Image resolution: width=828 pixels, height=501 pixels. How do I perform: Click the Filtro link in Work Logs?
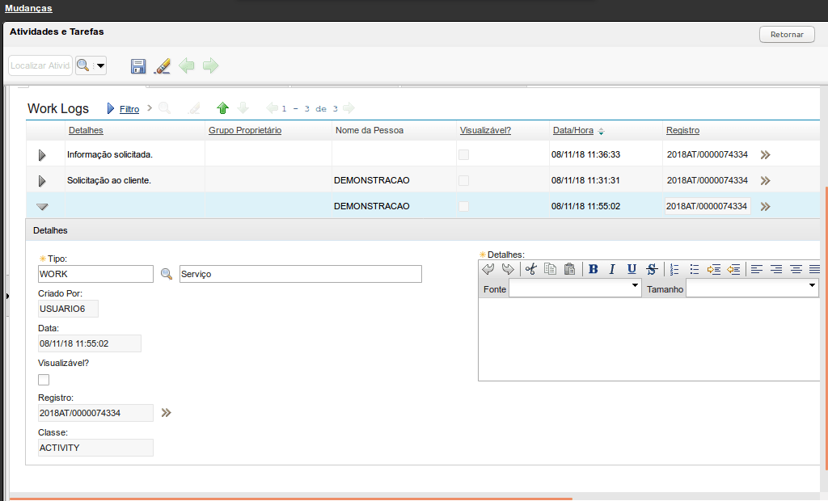129,109
